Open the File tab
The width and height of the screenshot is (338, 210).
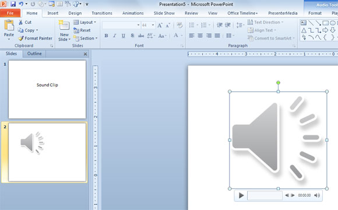10,13
